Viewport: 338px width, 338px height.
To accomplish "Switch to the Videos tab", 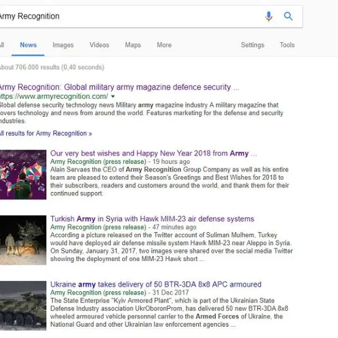I will (99, 45).
